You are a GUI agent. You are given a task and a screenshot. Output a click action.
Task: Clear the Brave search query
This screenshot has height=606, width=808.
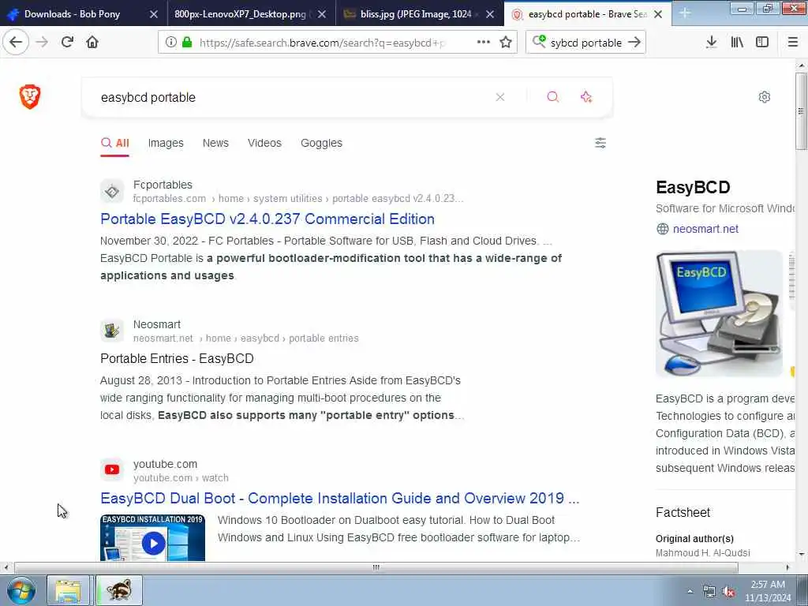(x=499, y=97)
